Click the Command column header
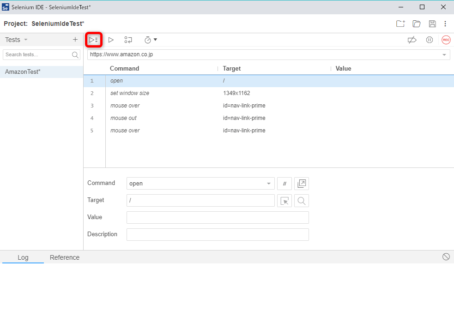 (x=125, y=69)
